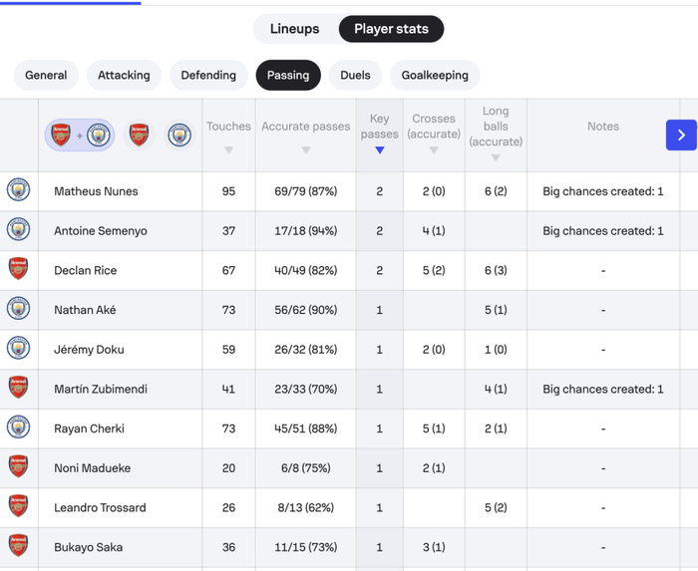
Task: Open the Attacking stats tab
Action: pos(124,75)
